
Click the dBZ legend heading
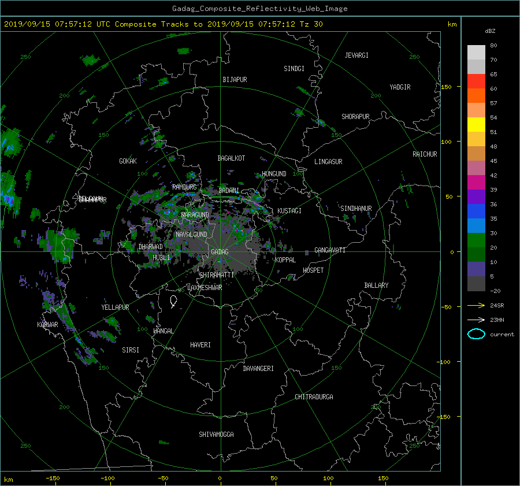point(490,31)
